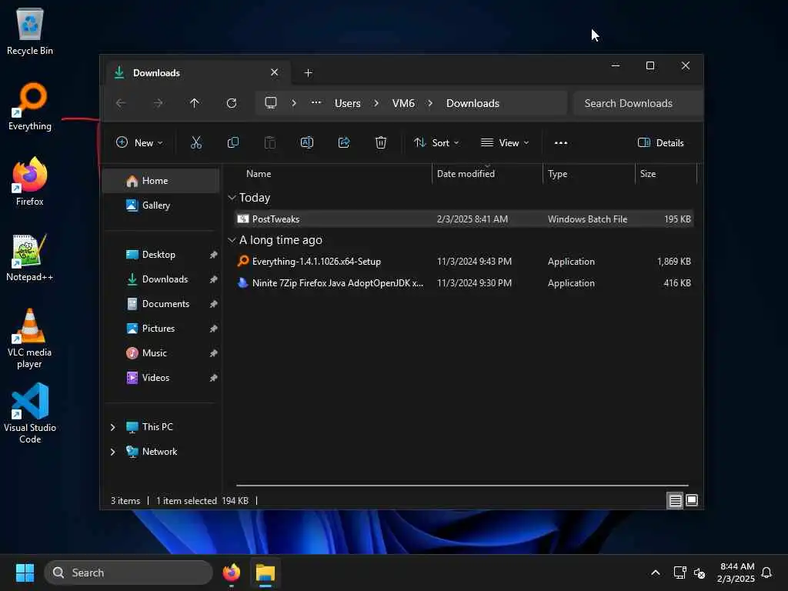The image size is (788, 591).
Task: Click the taskbar Search box
Action: pyautogui.click(x=129, y=573)
